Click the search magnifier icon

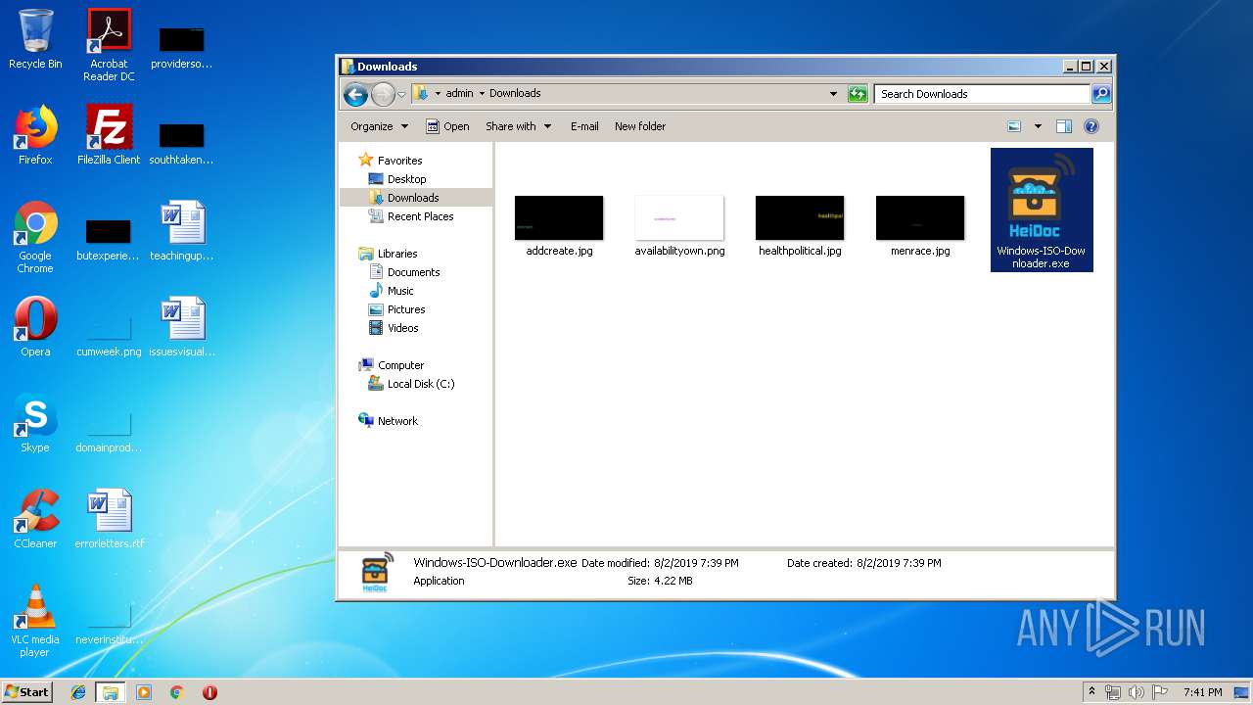tap(1101, 94)
